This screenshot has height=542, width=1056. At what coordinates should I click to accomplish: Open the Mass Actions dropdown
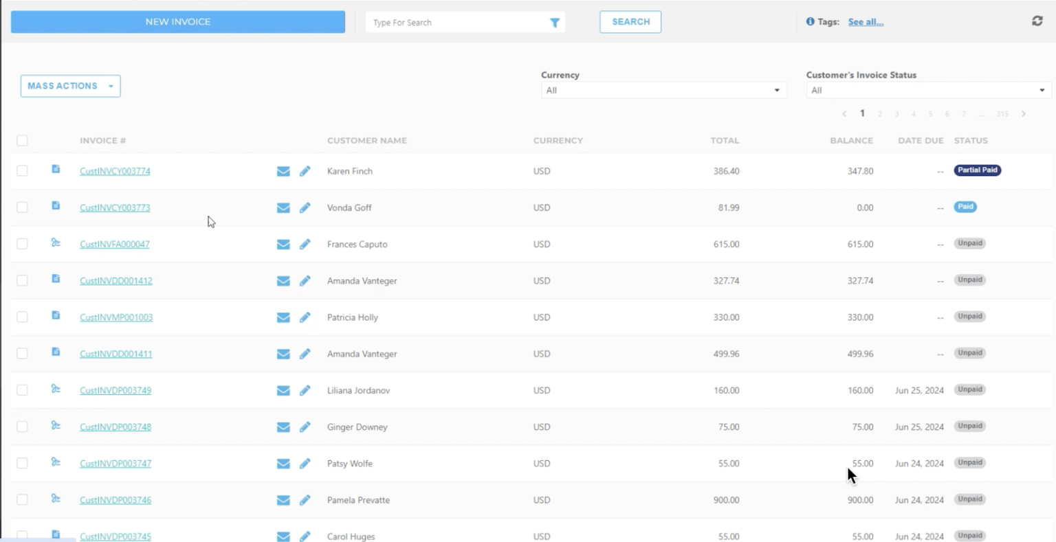[x=70, y=86]
